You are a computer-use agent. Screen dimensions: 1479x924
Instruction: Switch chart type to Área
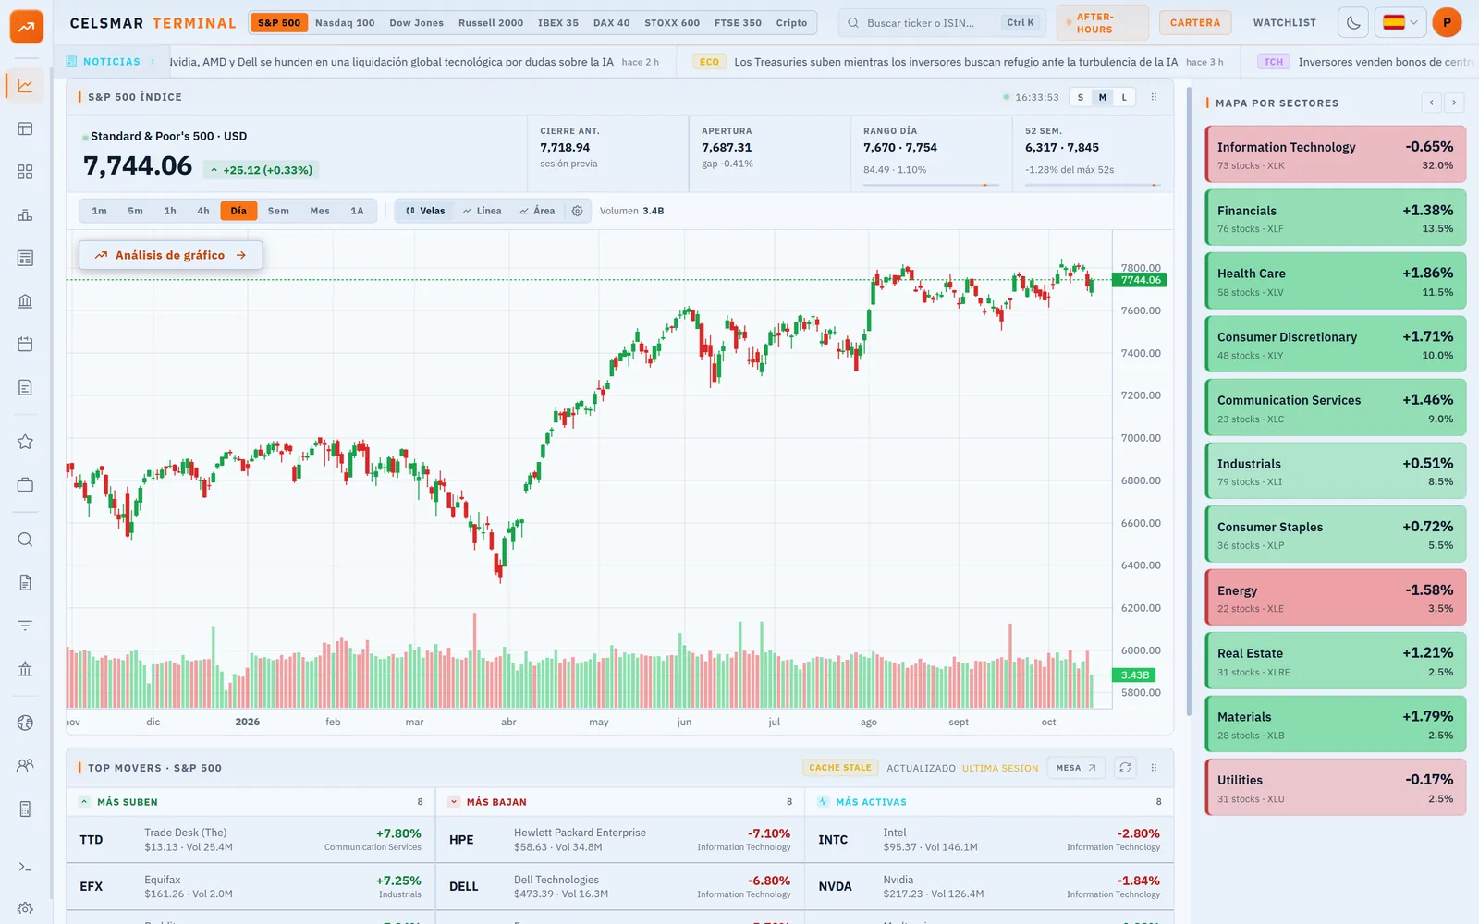[537, 211]
